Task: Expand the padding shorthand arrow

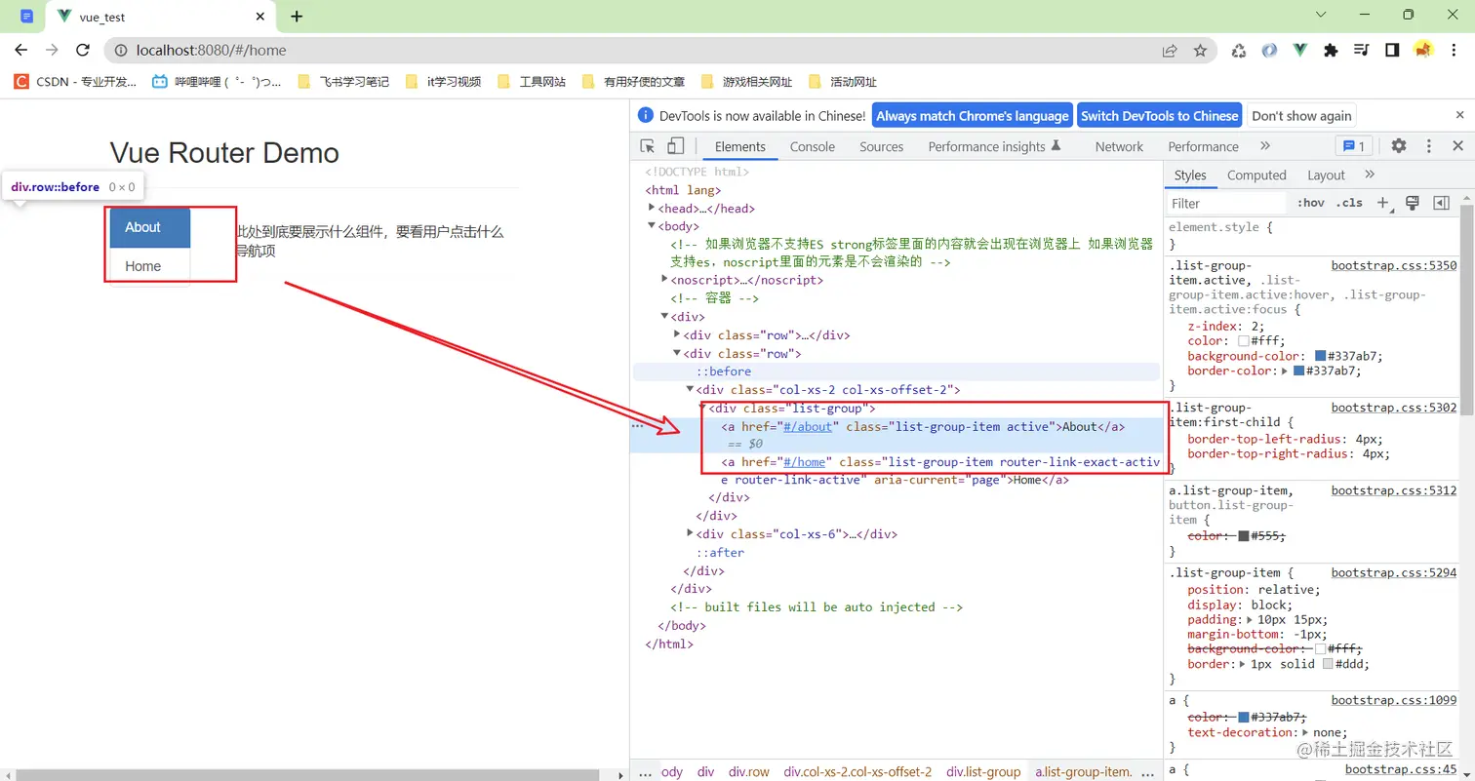Action: pyautogui.click(x=1252, y=619)
